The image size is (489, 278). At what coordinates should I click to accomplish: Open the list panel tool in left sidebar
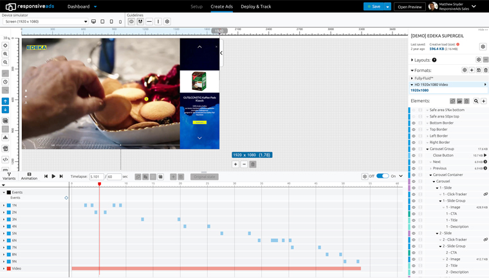tap(5, 121)
